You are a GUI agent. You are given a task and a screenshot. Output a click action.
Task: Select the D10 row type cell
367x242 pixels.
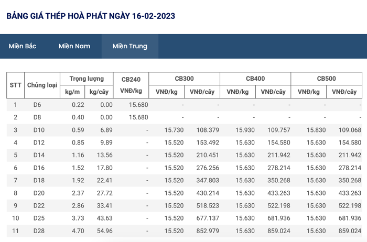click(39, 130)
